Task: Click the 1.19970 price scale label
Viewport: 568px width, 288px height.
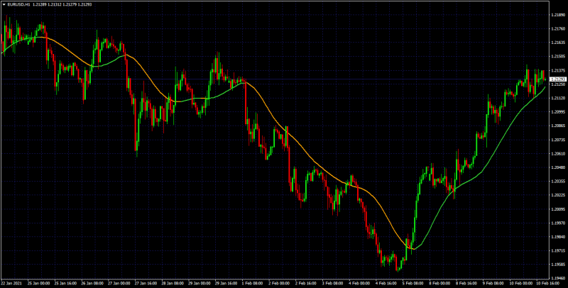Action: click(x=558, y=223)
